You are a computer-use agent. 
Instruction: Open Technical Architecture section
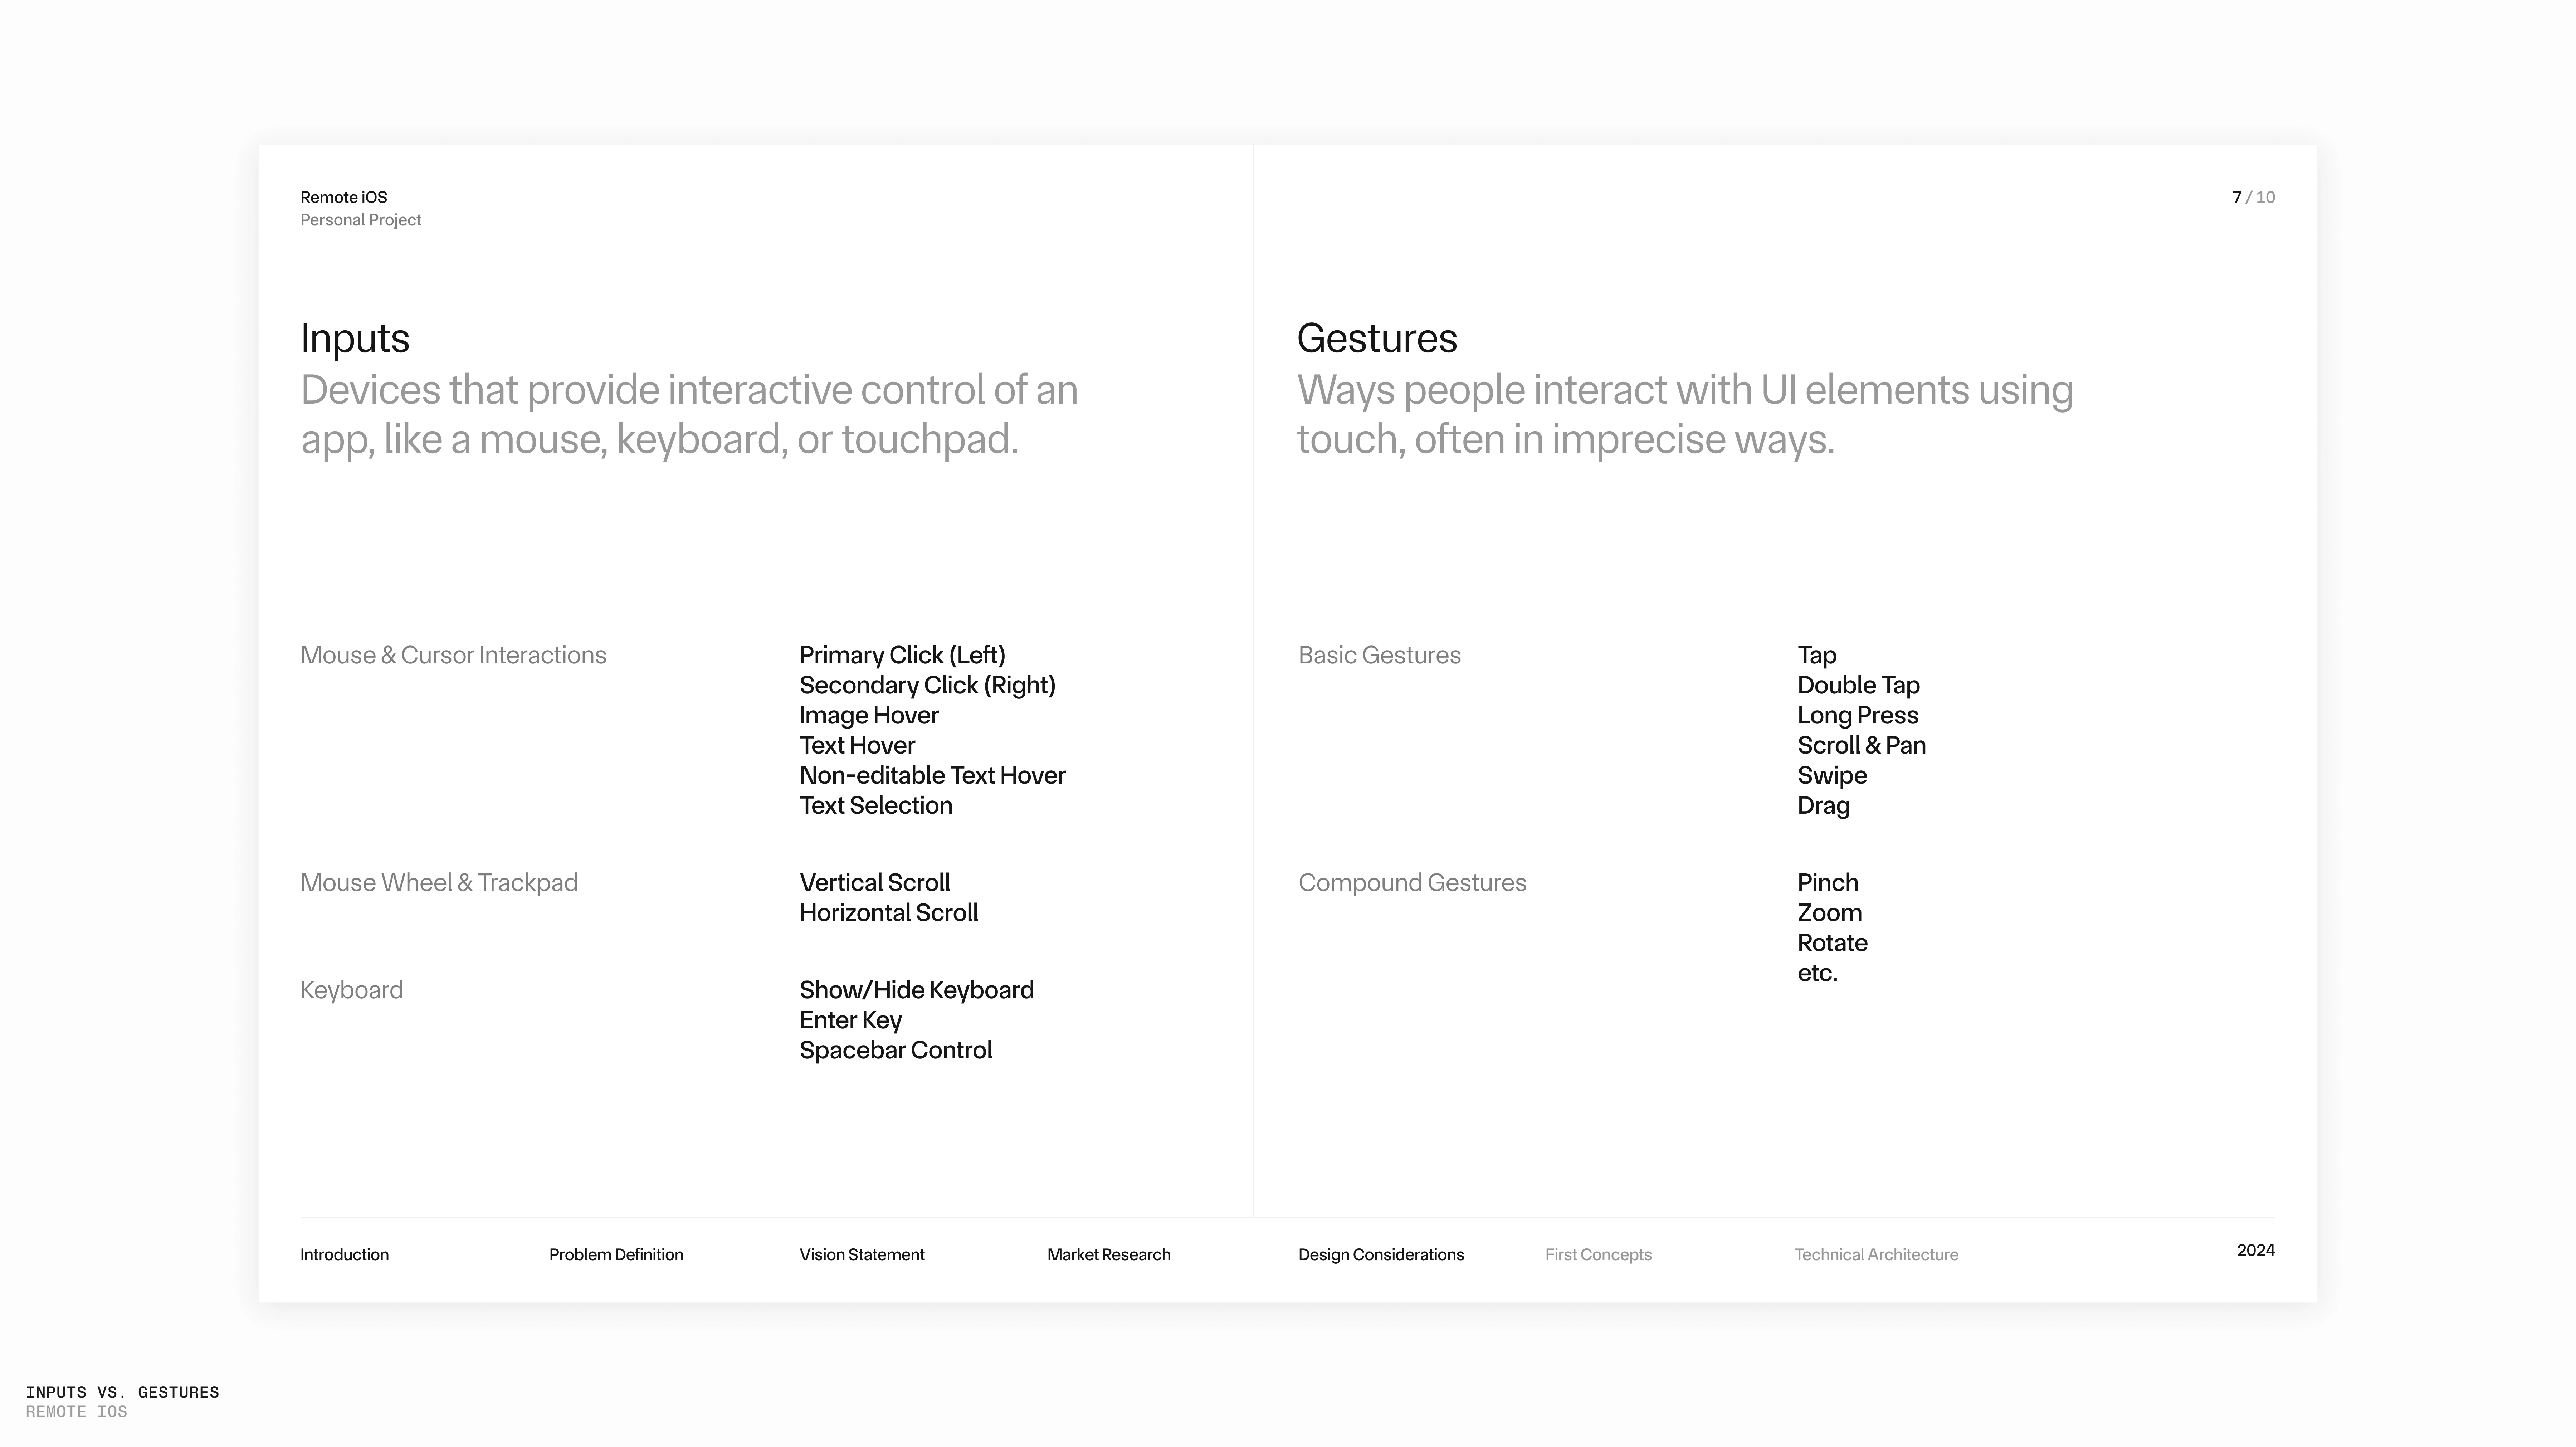point(1876,1254)
